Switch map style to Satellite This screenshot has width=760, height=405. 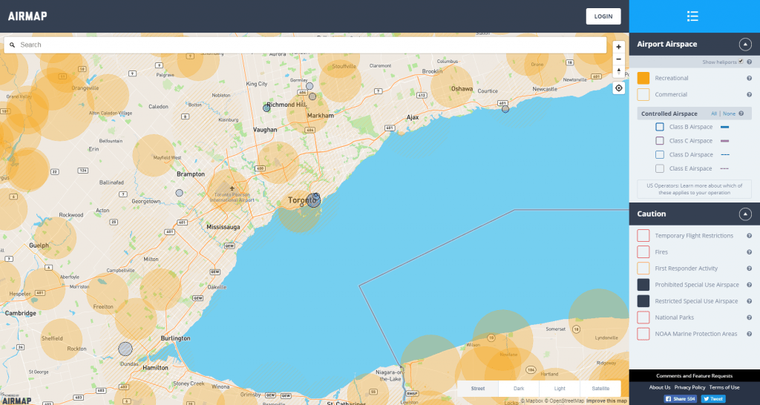[x=600, y=389]
